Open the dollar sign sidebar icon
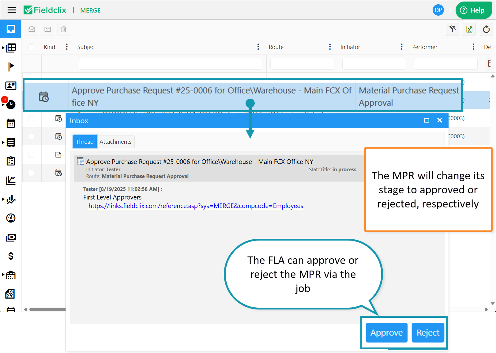Screen dimensions: 496x353 click(11, 256)
